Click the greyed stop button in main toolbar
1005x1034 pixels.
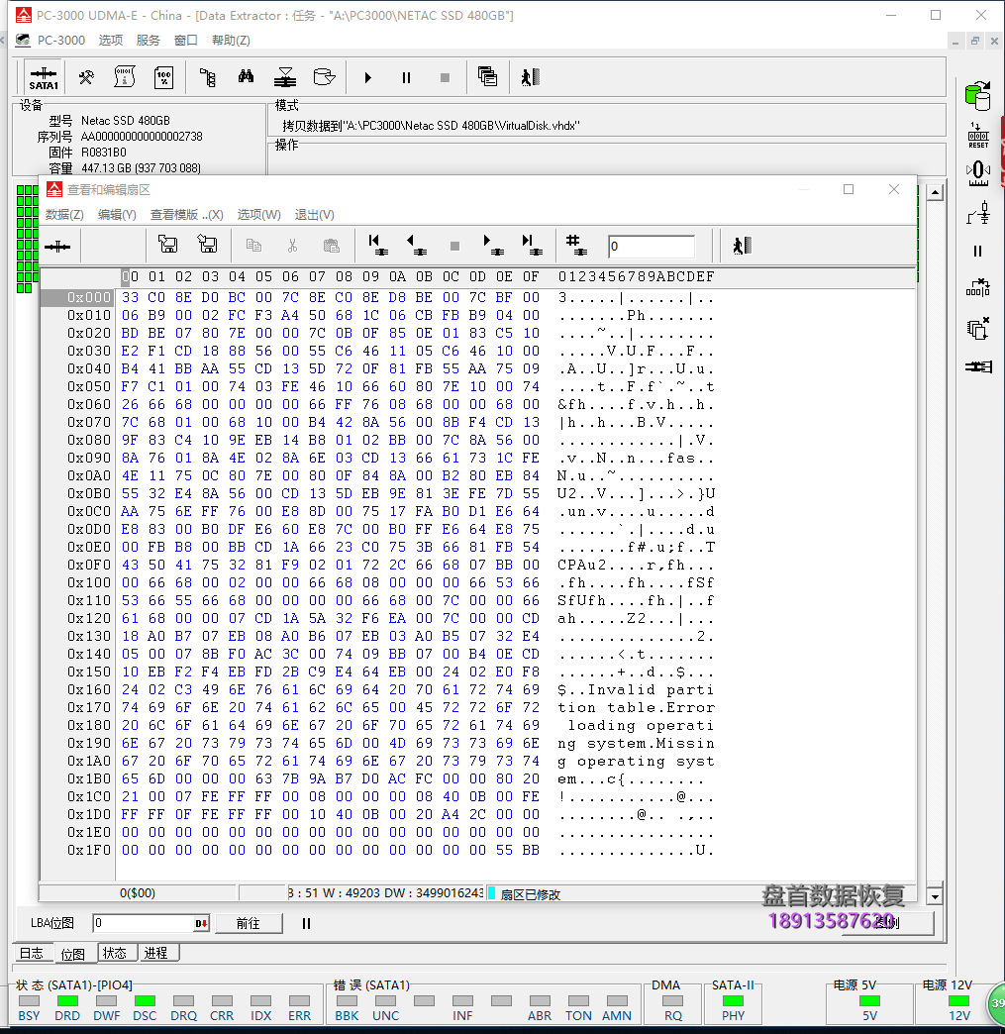coord(446,78)
